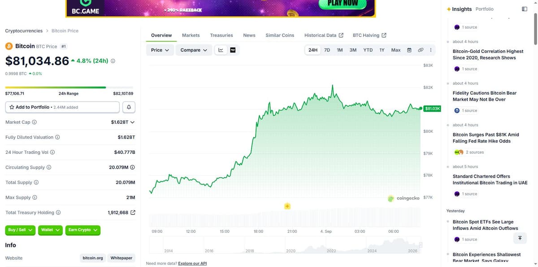This screenshot has width=538, height=267.
Task: Switch to the Overview tab
Action: point(161,35)
